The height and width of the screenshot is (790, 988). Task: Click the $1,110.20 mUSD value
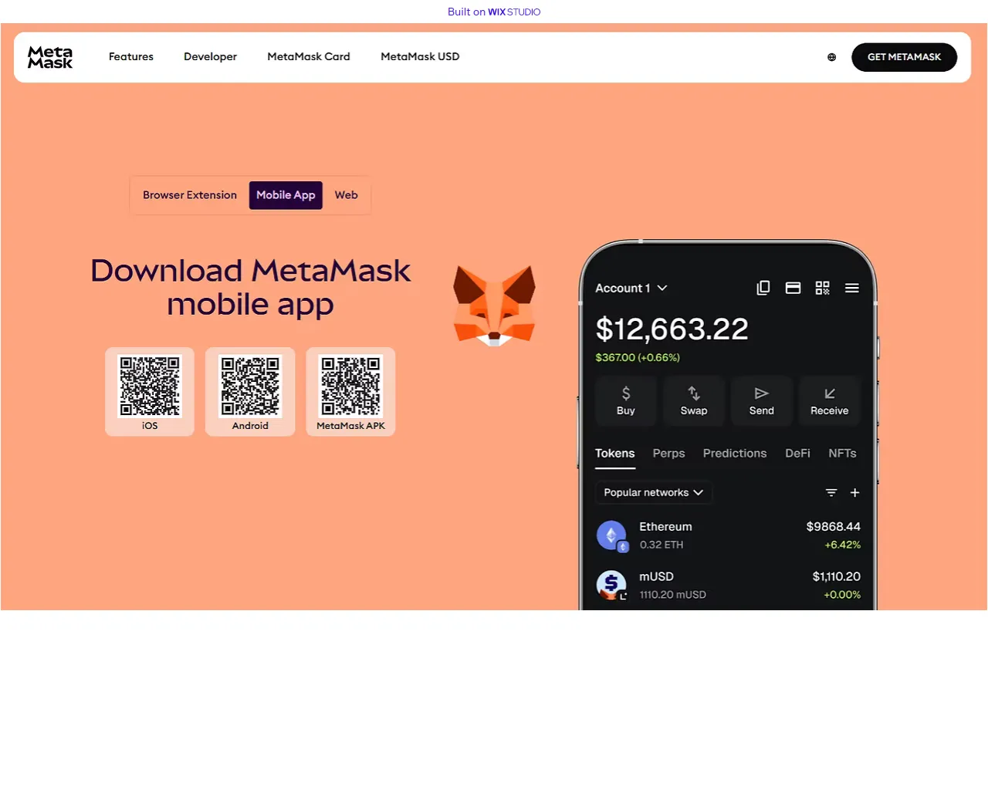tap(836, 577)
